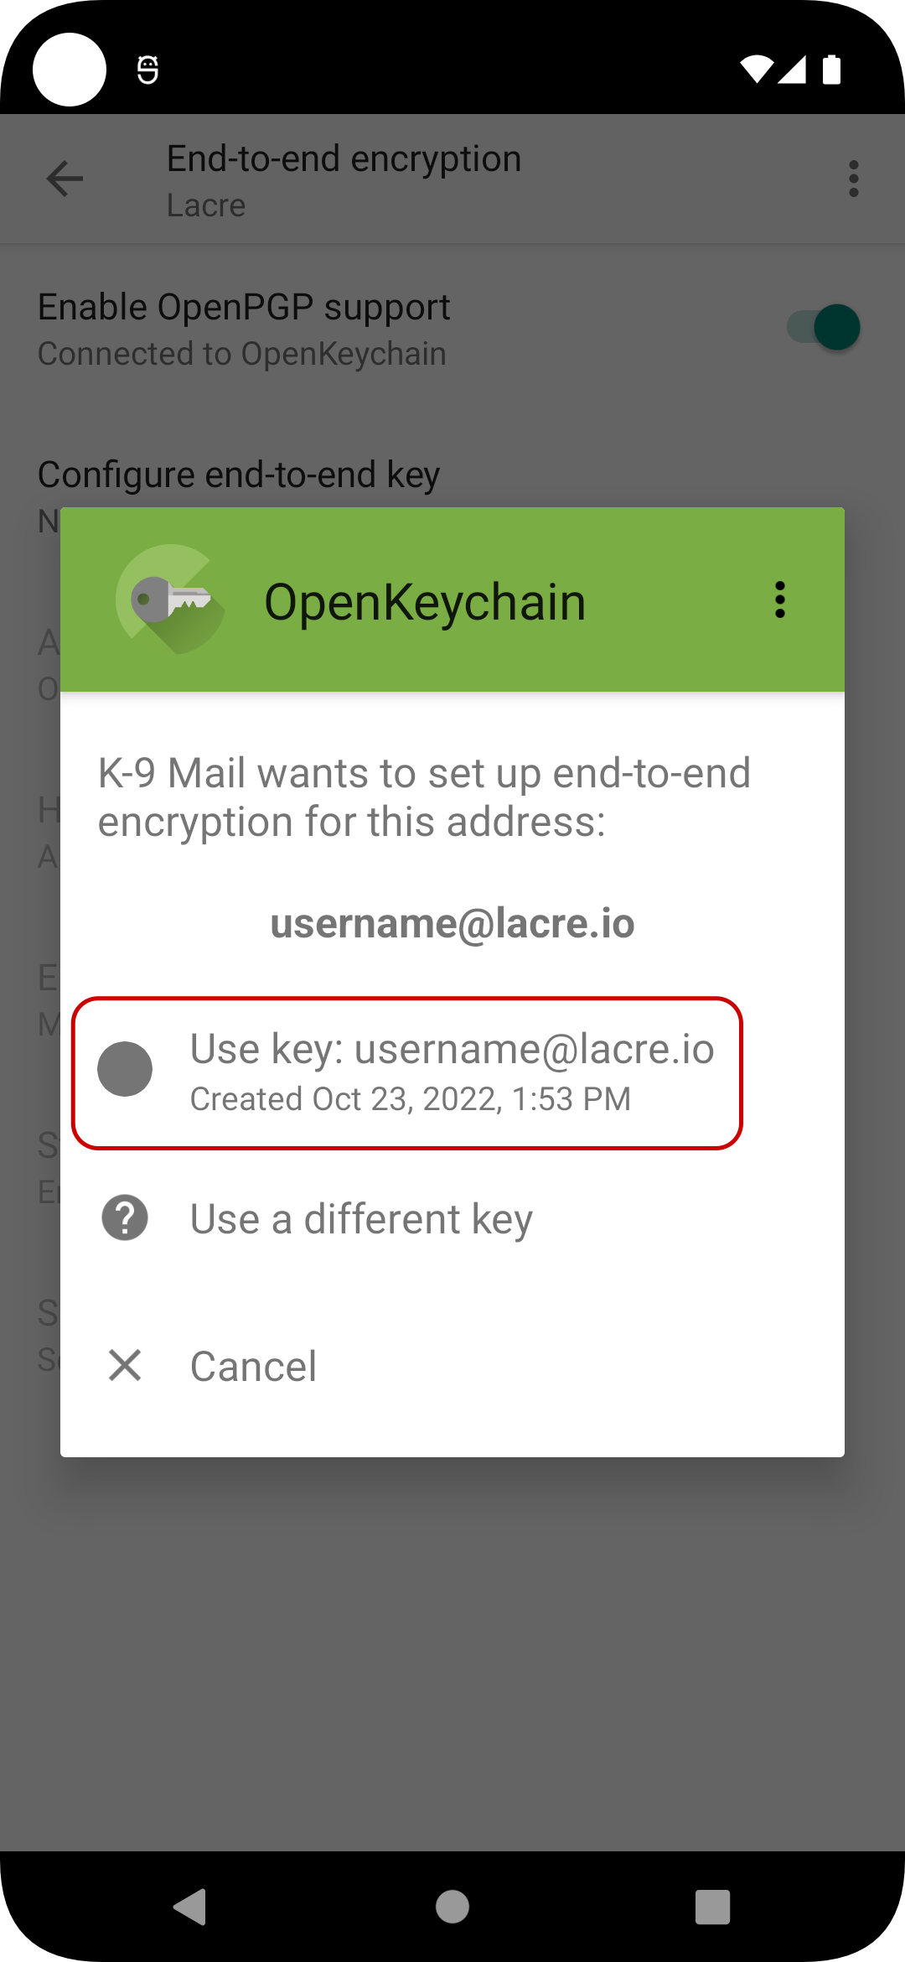Tap Android back navigation triangle
The image size is (905, 1962).
[190, 1907]
